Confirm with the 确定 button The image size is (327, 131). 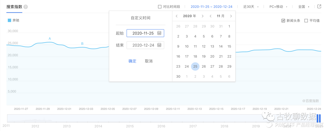132,61
